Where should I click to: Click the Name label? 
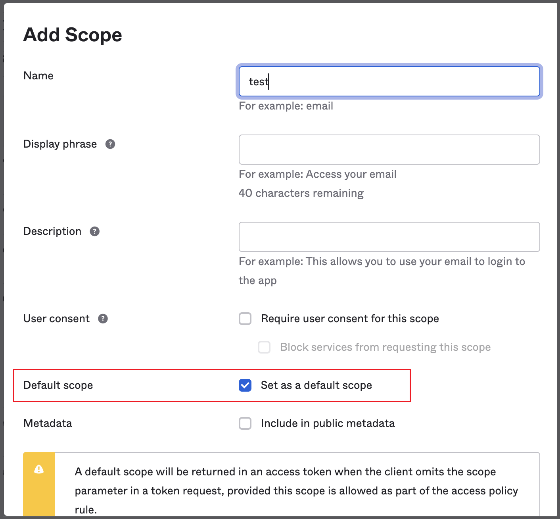click(x=38, y=75)
